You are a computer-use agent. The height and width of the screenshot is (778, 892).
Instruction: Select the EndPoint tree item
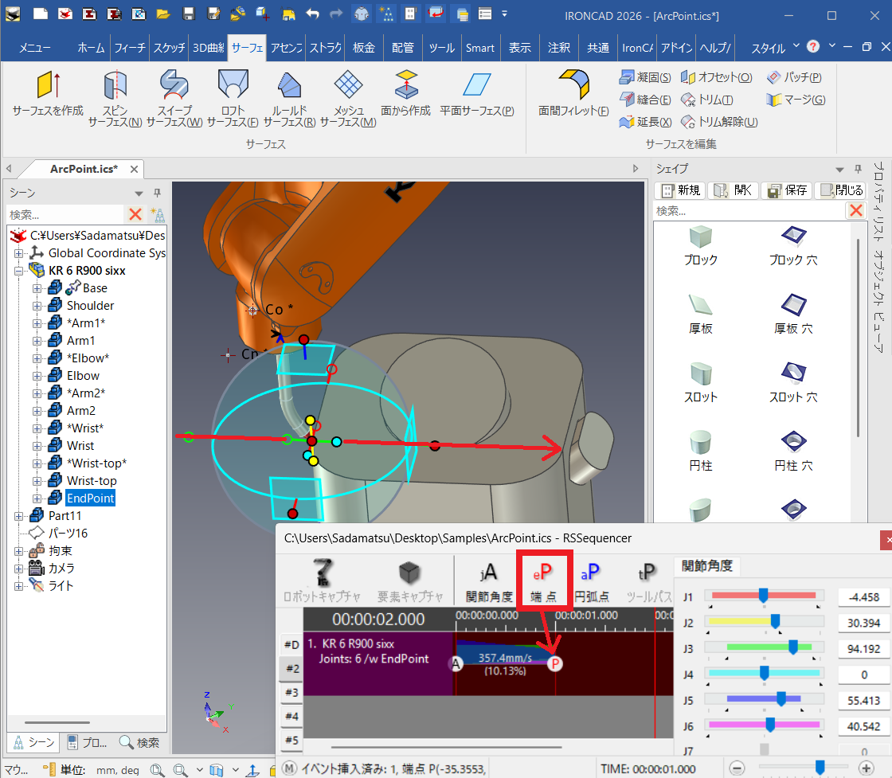(x=91, y=498)
